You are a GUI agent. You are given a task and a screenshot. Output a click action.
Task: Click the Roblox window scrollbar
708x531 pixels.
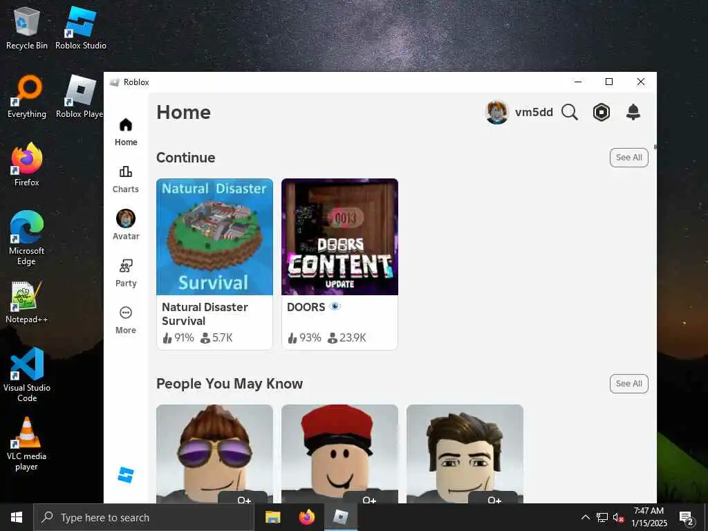pyautogui.click(x=655, y=147)
